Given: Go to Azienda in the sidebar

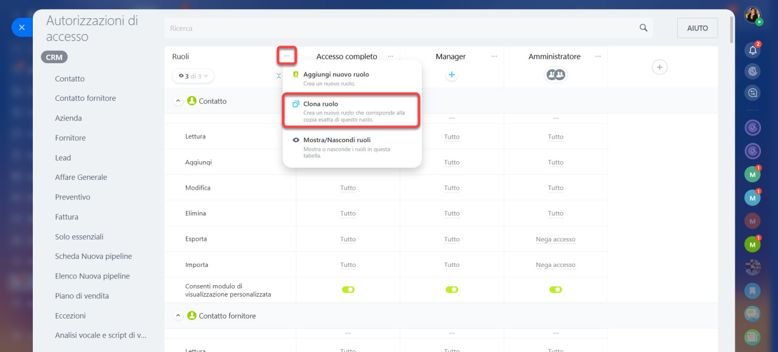Looking at the screenshot, I should click(68, 118).
